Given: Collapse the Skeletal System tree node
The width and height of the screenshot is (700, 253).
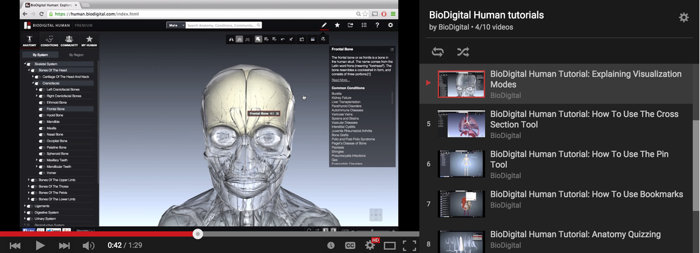Looking at the screenshot, I should coord(24,64).
